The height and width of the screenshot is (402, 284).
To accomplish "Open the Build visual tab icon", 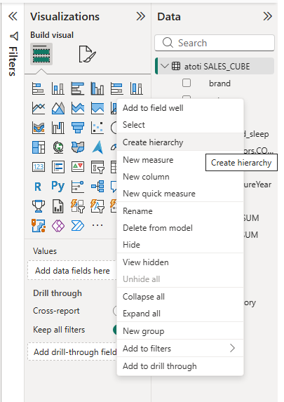I will tap(41, 54).
